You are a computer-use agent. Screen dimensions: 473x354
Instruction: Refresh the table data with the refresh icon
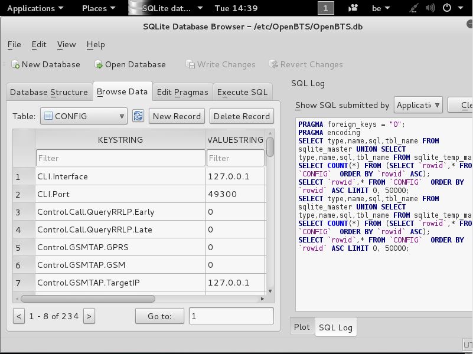click(x=138, y=116)
